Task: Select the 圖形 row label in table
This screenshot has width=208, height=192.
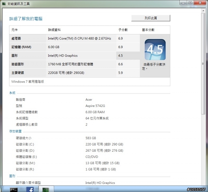Action: pyautogui.click(x=14, y=56)
